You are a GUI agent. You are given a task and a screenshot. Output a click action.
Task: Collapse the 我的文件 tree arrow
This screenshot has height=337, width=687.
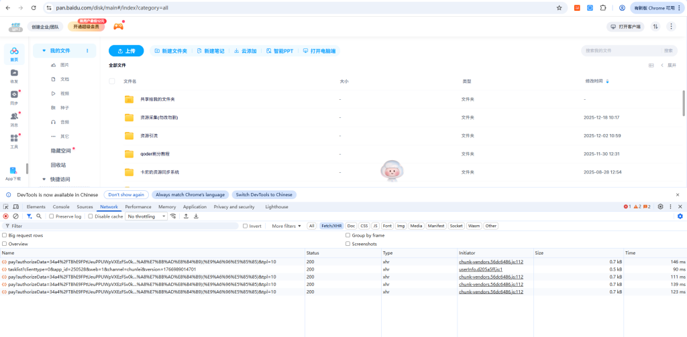pos(44,51)
